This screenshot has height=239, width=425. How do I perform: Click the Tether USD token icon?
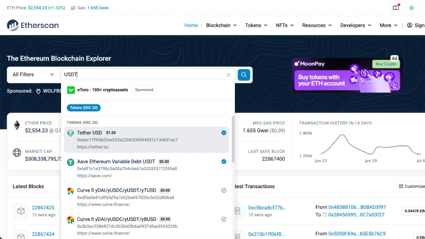tap(71, 133)
